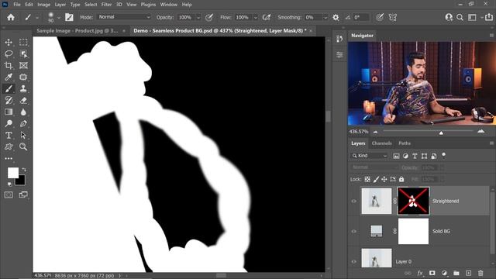This screenshot has width=496, height=279.
Task: Create new adjustment layer button
Action: [444, 273]
